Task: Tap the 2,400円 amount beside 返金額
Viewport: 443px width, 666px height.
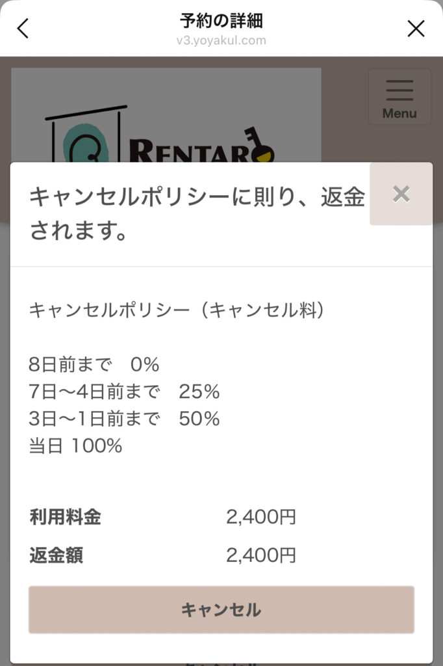Action: pos(261,555)
